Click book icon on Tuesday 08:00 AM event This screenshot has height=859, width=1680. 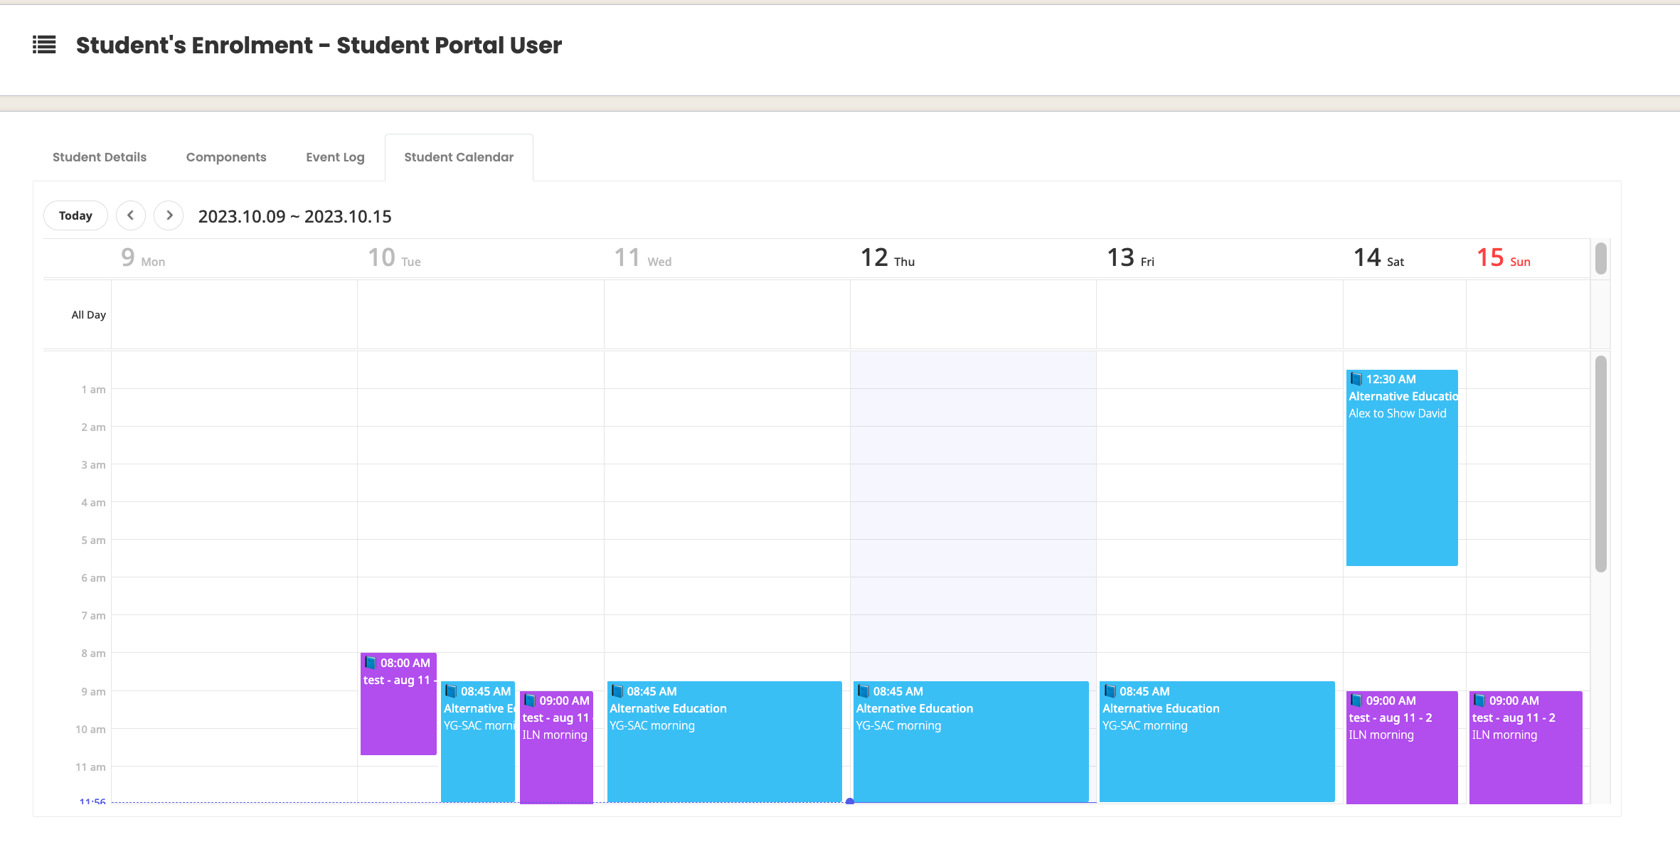(371, 663)
